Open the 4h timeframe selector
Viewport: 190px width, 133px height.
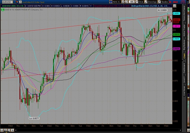coord(132,2)
